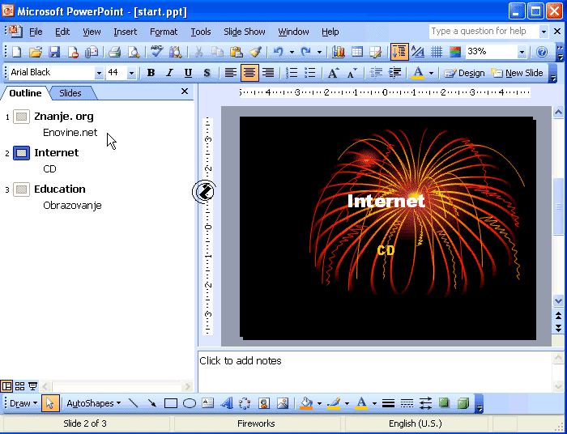This screenshot has height=434, width=567.
Task: Open a file with the Open folder icon
Action: point(36,52)
